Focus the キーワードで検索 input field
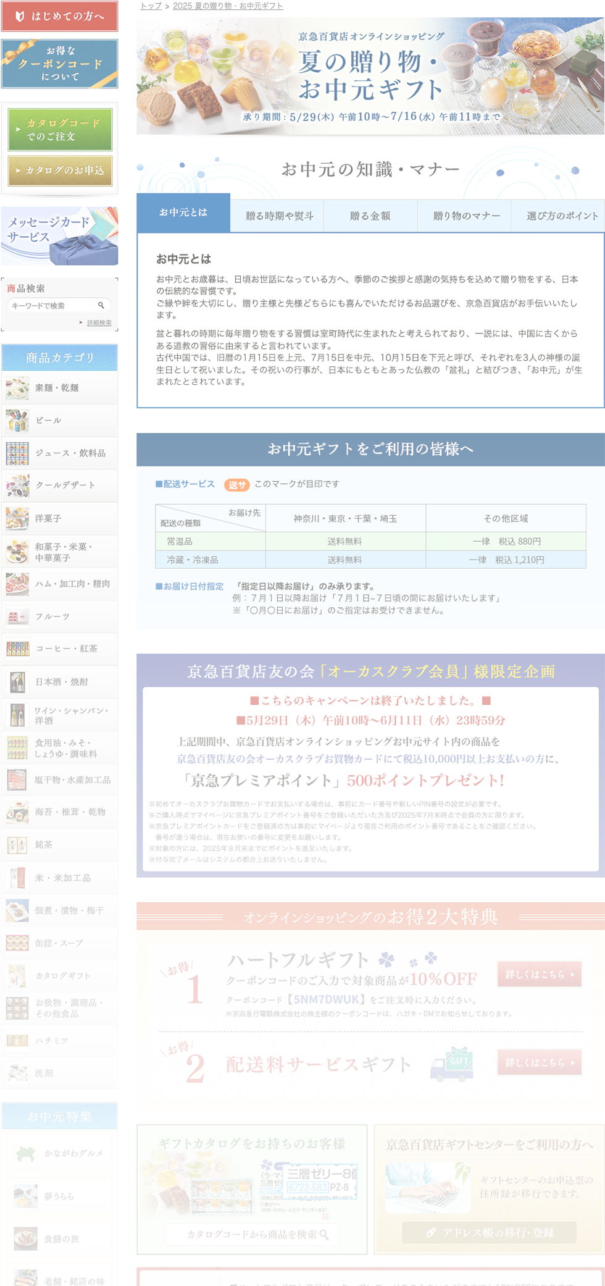Image resolution: width=605 pixels, height=1286 pixels. [x=52, y=305]
